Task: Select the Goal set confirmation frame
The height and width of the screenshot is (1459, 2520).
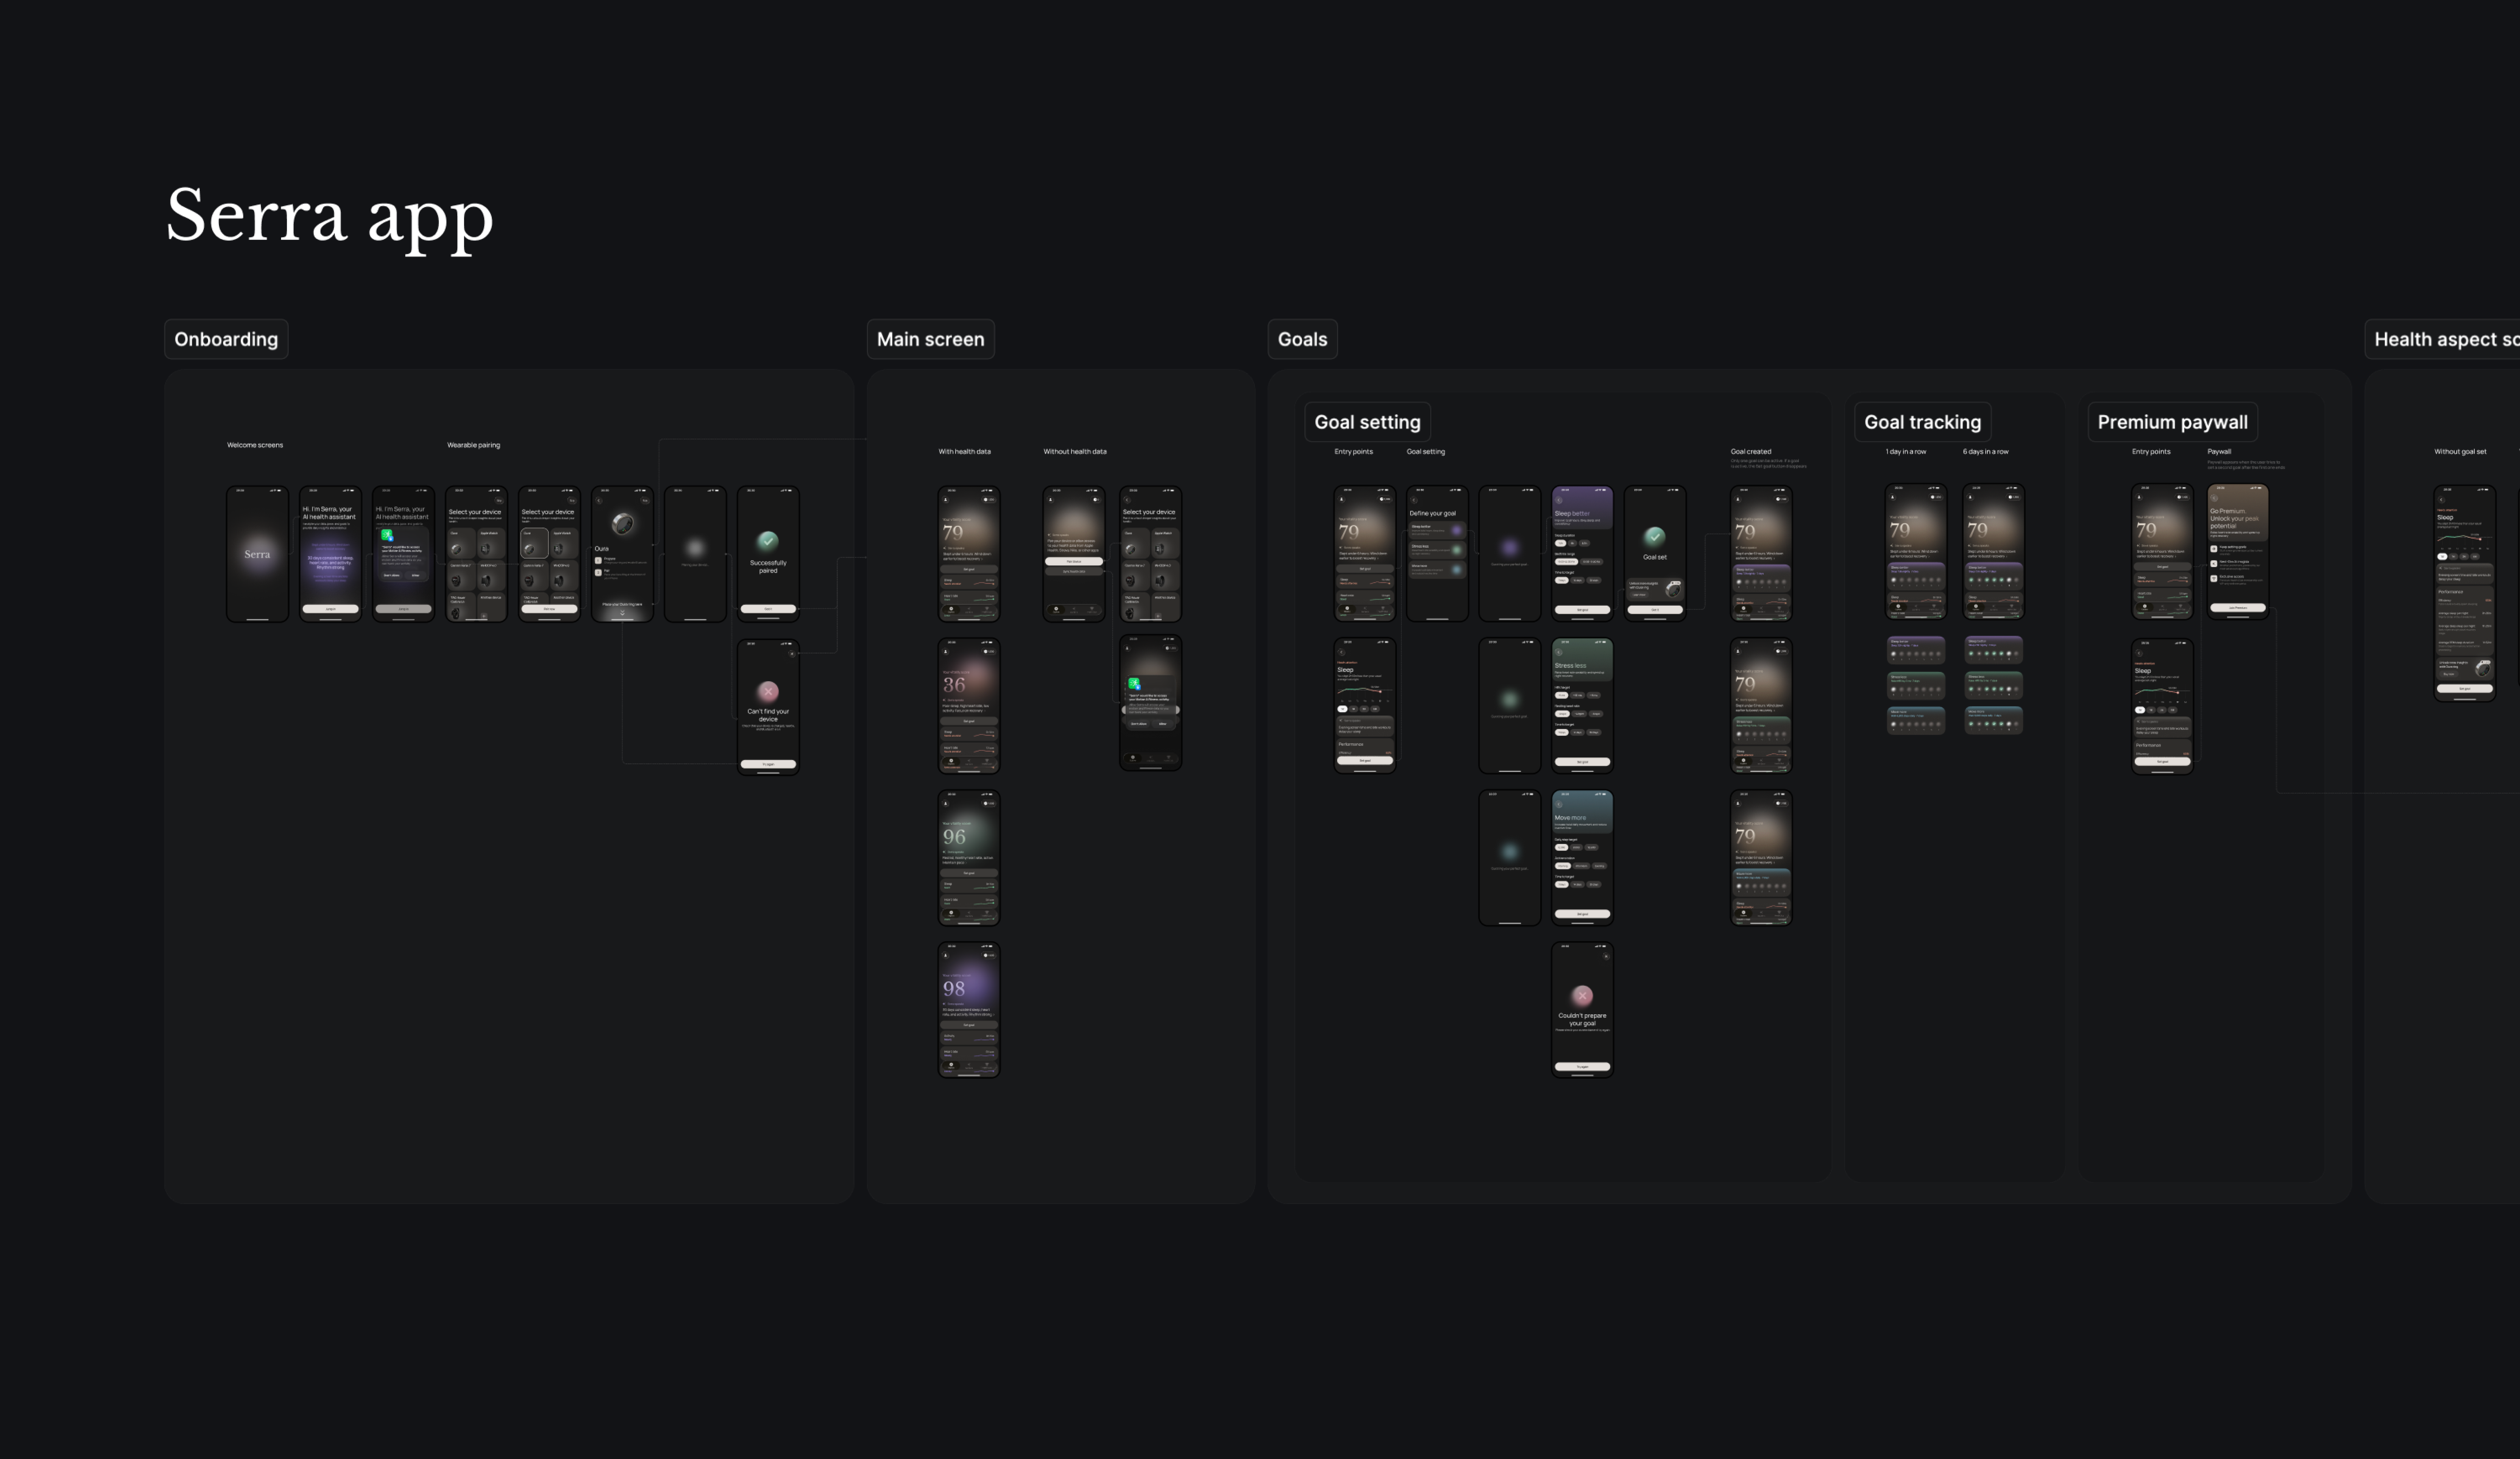Action: (x=1655, y=554)
